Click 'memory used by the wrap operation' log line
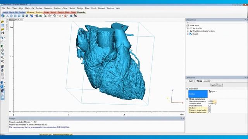248x139 pixels. (x=39, y=127)
